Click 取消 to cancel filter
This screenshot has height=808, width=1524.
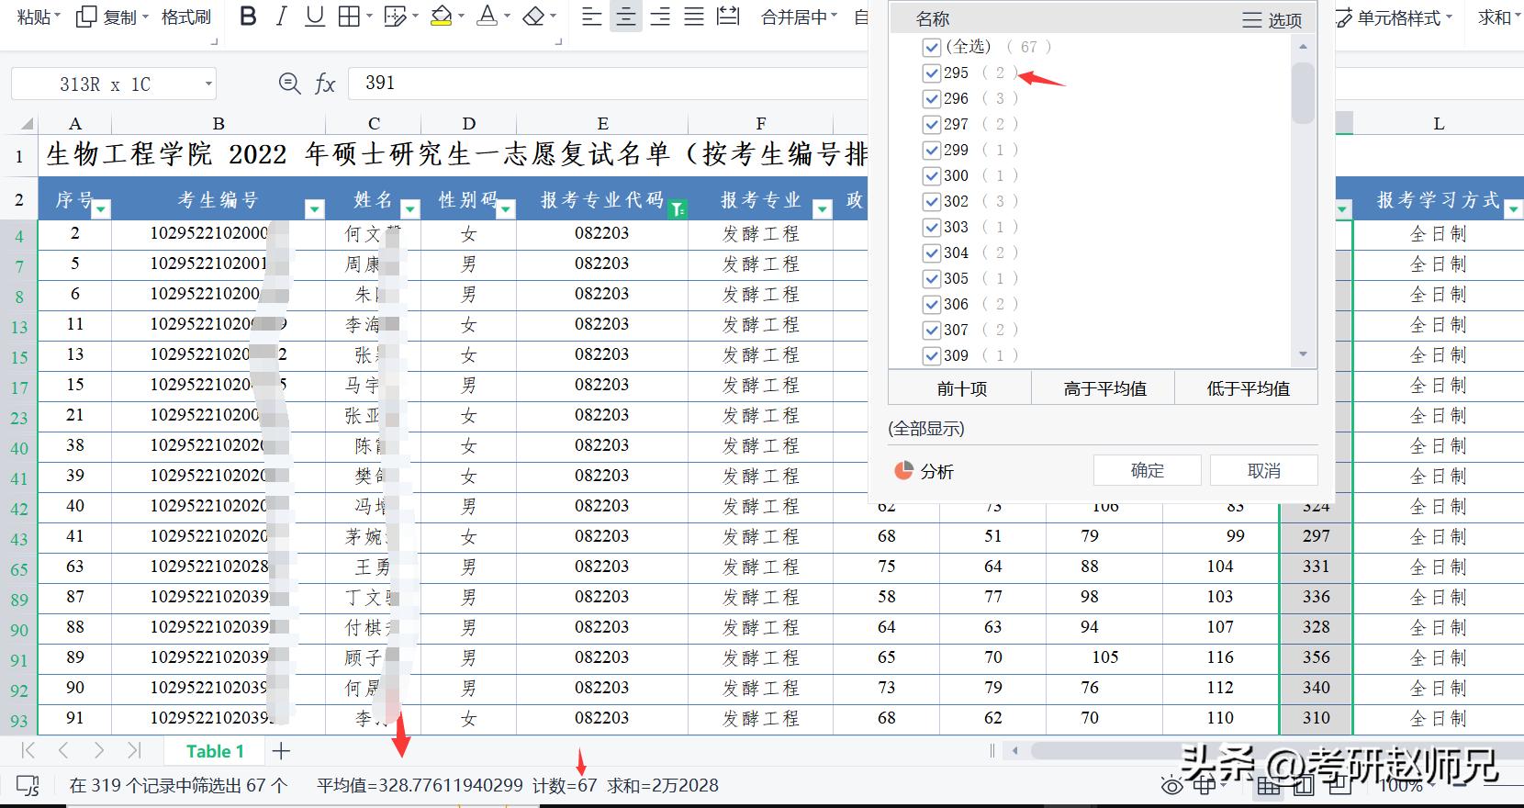tap(1264, 470)
